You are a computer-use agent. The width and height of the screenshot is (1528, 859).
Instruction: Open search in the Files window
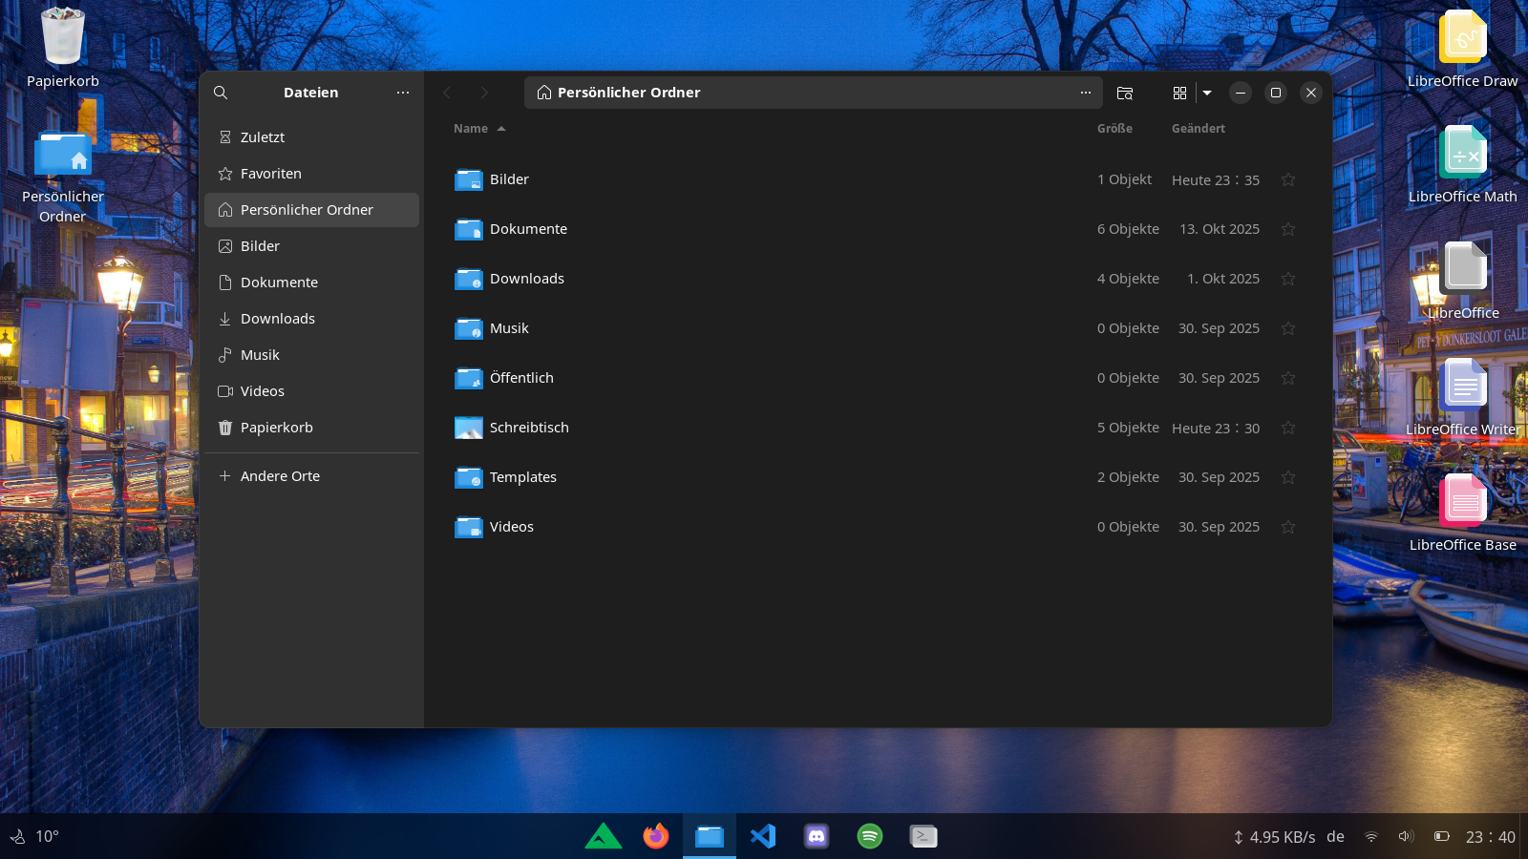221,93
